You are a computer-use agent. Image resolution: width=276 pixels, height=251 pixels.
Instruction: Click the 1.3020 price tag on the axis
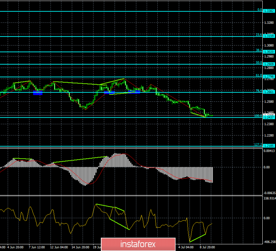(269, 52)
